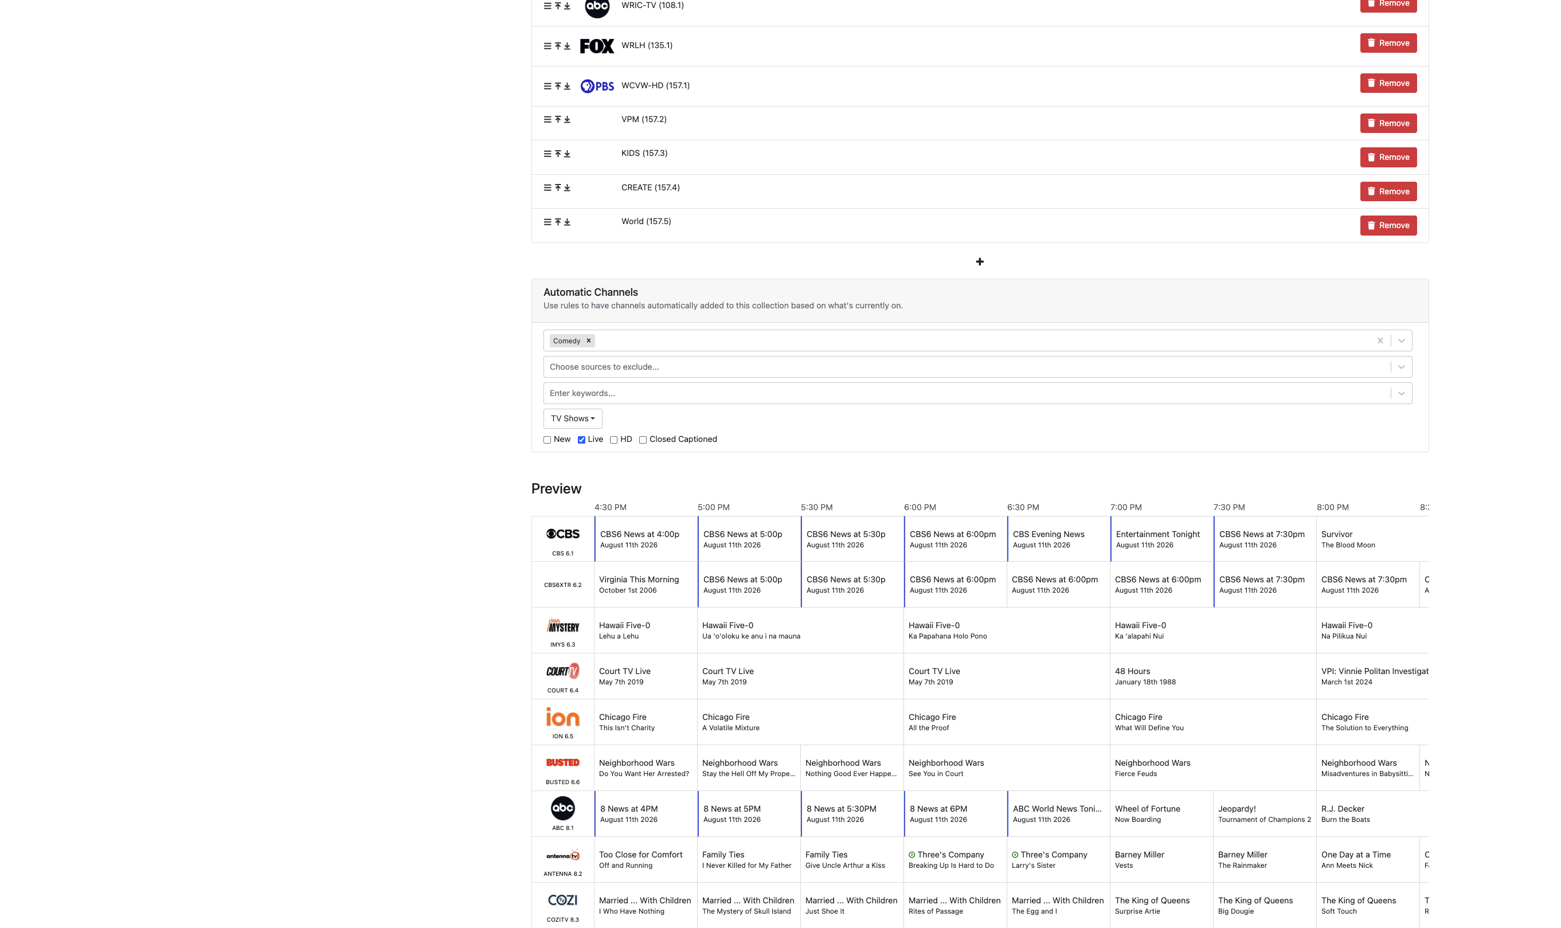
Task: Move WRLH (135.1) channel to bottom
Action: pyautogui.click(x=567, y=46)
